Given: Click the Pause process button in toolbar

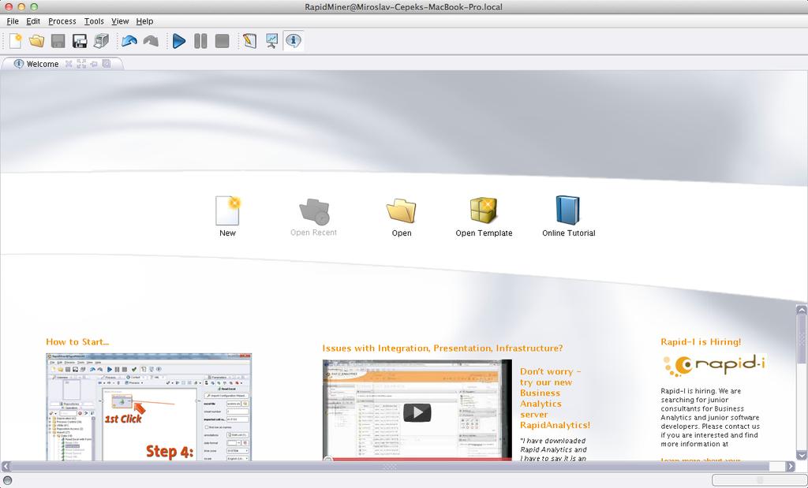Looking at the screenshot, I should point(200,41).
